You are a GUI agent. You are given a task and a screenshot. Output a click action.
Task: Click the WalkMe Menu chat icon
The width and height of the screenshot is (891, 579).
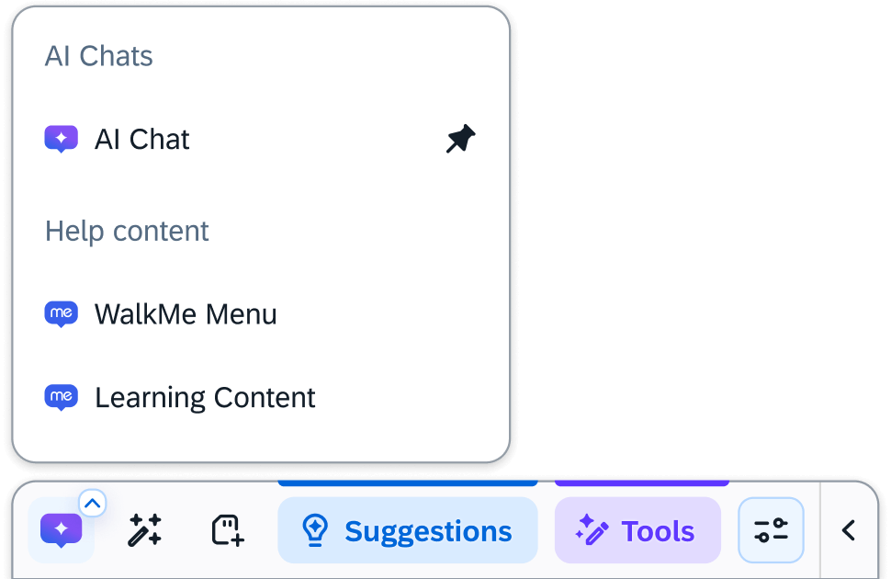pyautogui.click(x=62, y=313)
